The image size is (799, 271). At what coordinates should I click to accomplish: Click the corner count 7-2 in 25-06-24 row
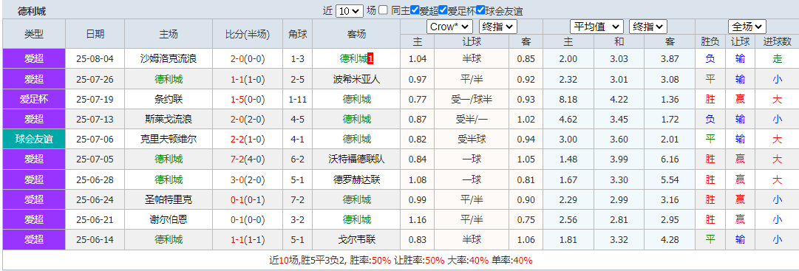[298, 199]
